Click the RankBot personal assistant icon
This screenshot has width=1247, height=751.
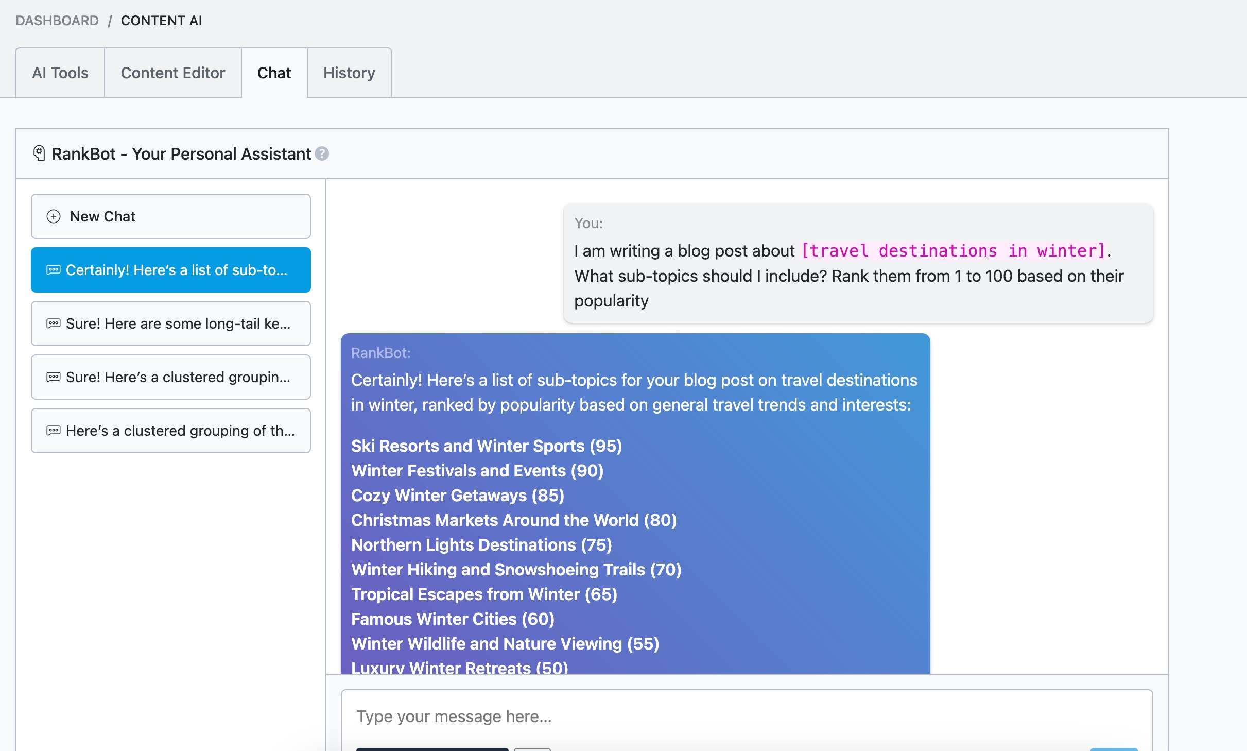tap(40, 153)
